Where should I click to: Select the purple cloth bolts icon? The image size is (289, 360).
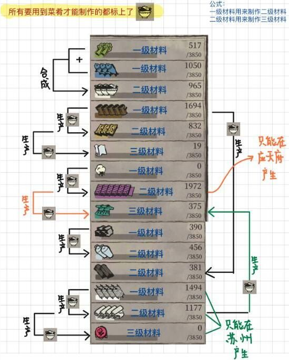115,191
